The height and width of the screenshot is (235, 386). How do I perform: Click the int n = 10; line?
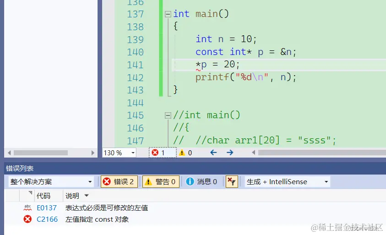point(226,39)
